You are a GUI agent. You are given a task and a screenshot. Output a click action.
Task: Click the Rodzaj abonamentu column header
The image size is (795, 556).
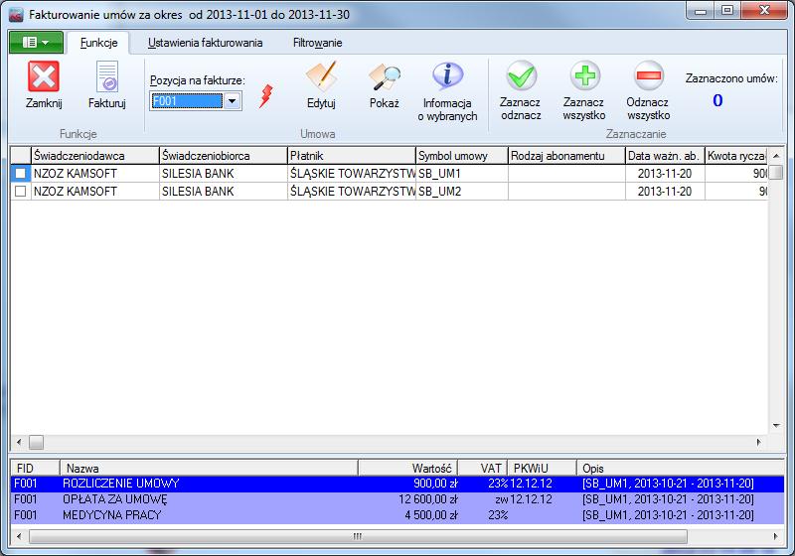click(566, 156)
